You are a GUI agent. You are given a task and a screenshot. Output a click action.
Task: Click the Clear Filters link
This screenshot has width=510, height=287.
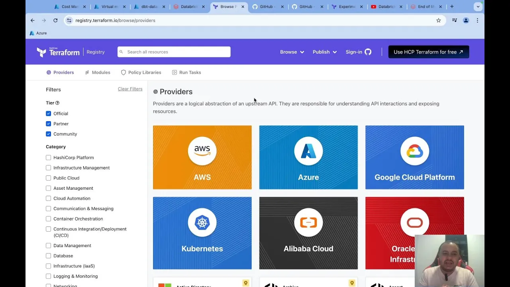(130, 89)
